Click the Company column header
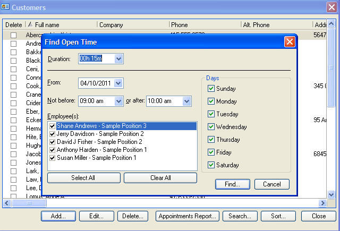This screenshot has height=231, width=340. [133, 25]
